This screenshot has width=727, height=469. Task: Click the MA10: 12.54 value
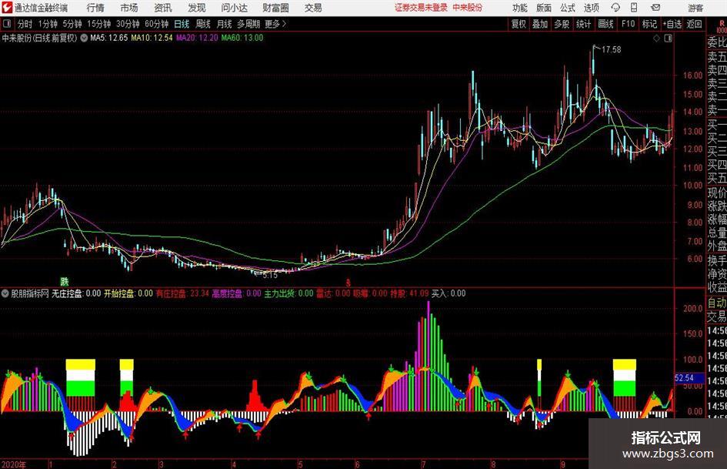click(x=152, y=38)
